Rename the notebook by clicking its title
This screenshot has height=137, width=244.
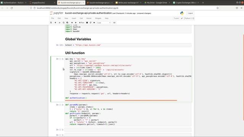pos(88,13)
